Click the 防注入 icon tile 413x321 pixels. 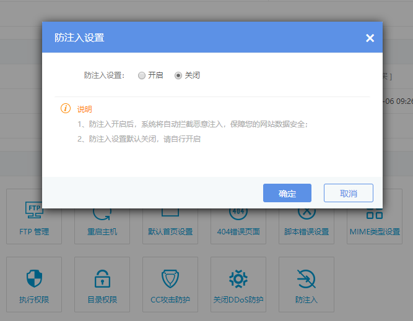(x=306, y=279)
